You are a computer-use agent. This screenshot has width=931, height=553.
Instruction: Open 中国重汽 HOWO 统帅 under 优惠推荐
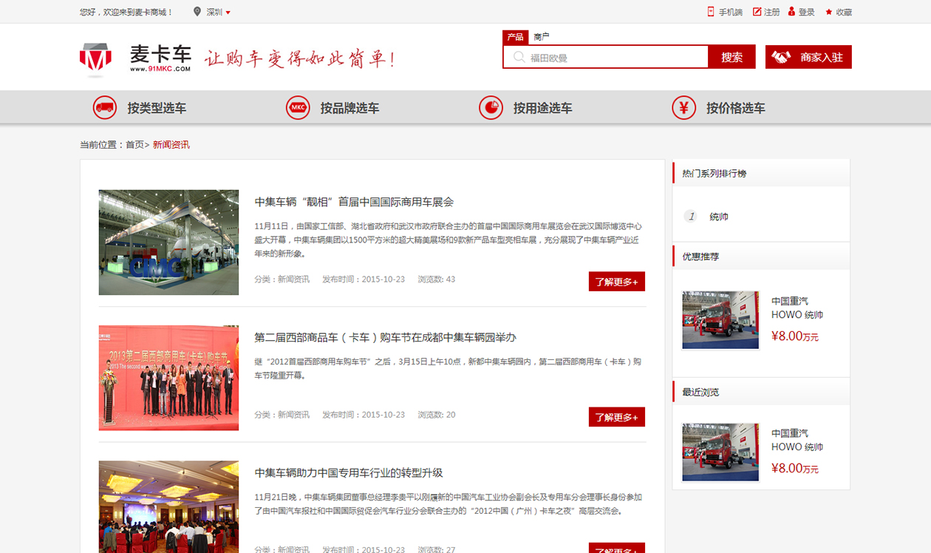797,308
